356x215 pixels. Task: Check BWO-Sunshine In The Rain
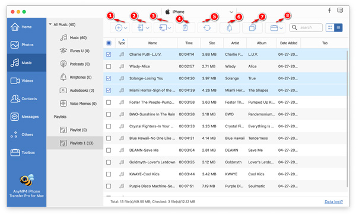click(x=109, y=114)
